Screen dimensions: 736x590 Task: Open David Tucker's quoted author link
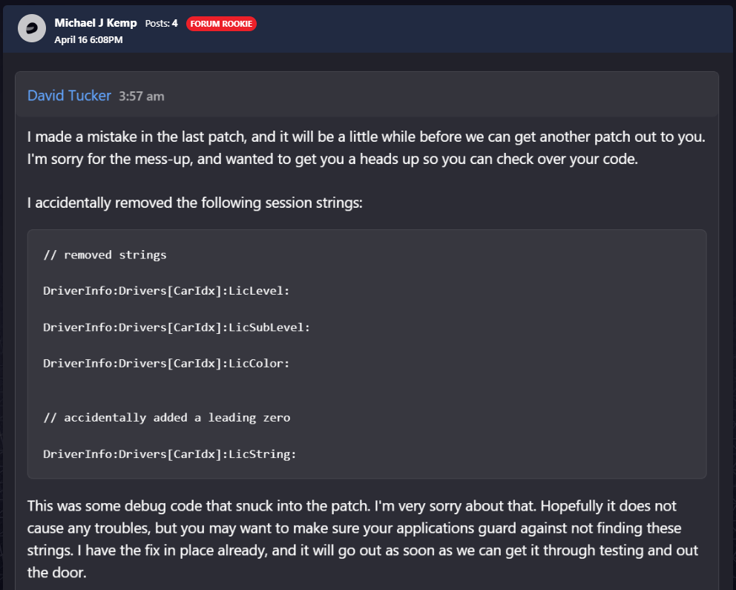(69, 96)
